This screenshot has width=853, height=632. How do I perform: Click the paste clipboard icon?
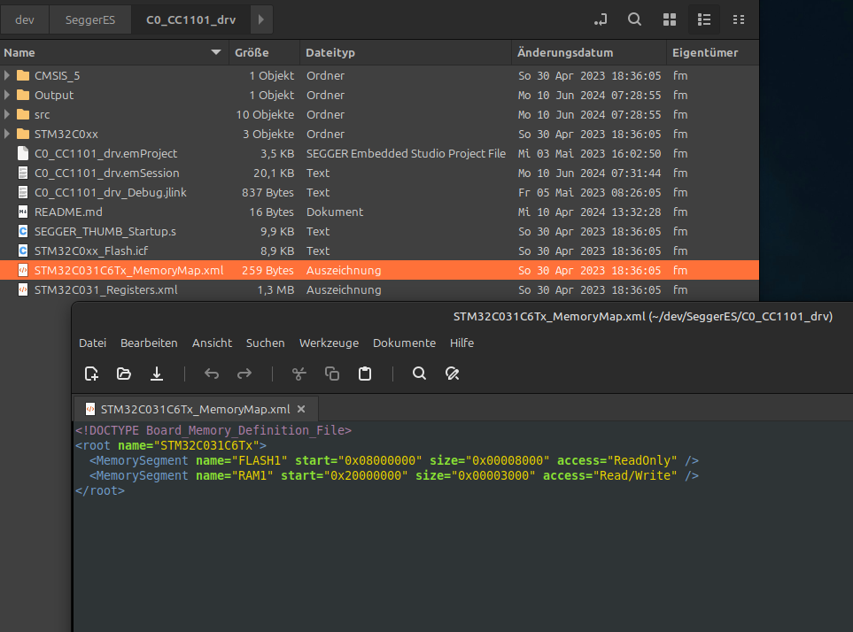(x=365, y=374)
